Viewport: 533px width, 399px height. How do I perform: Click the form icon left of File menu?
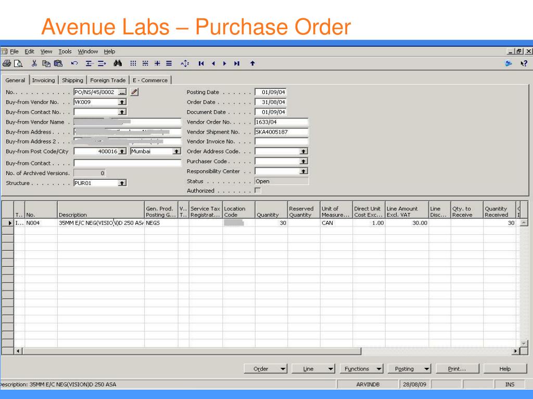[4, 51]
